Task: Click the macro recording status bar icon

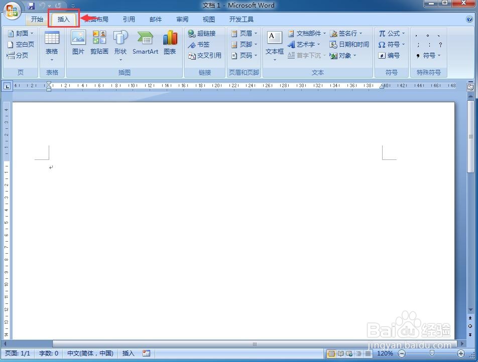Action: [146, 353]
